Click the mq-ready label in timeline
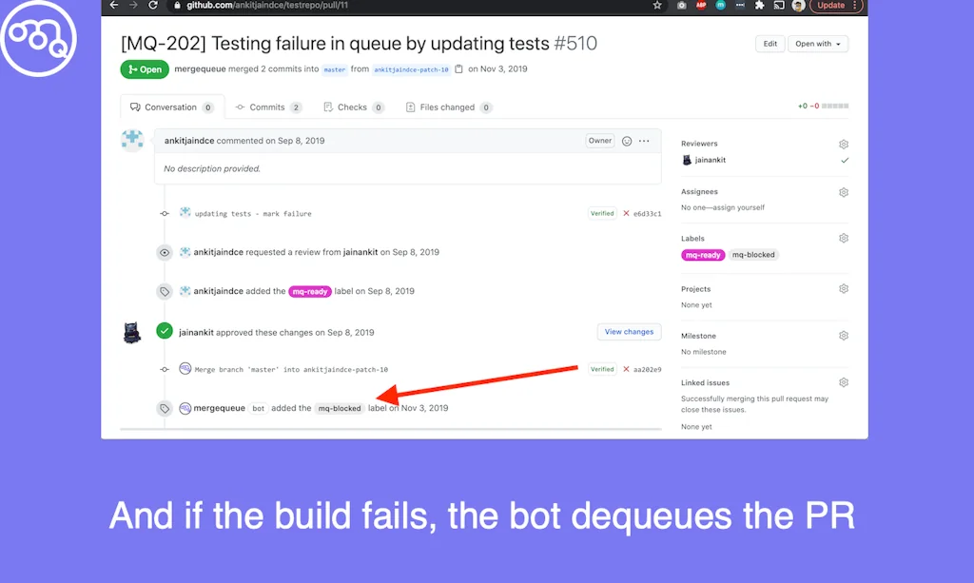The width and height of the screenshot is (974, 583). [x=310, y=291]
